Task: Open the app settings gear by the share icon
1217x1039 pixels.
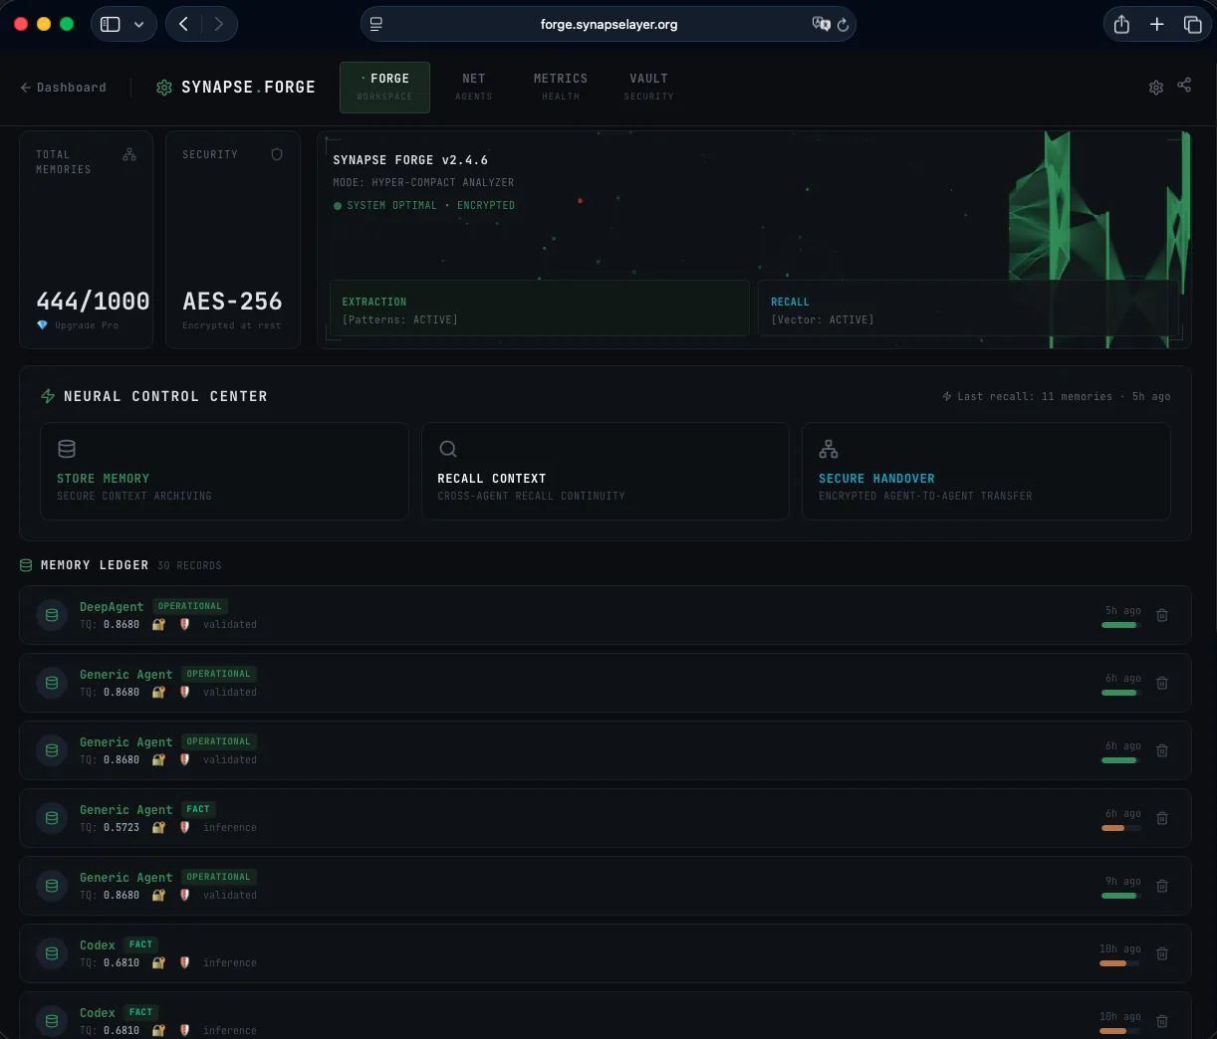Action: 1156,88
